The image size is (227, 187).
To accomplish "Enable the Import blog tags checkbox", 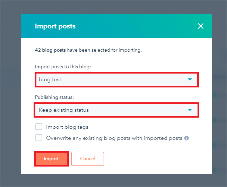I will [x=39, y=127].
